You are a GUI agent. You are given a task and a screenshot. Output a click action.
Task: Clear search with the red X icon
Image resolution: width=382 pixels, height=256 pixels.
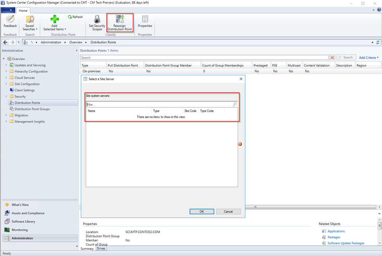click(332, 57)
